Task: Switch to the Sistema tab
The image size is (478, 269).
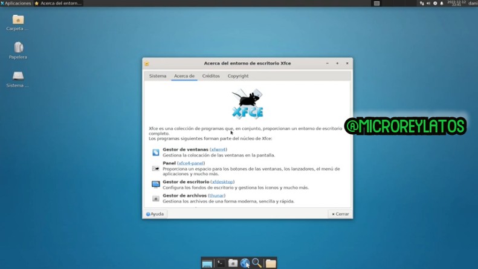Action: click(158, 76)
